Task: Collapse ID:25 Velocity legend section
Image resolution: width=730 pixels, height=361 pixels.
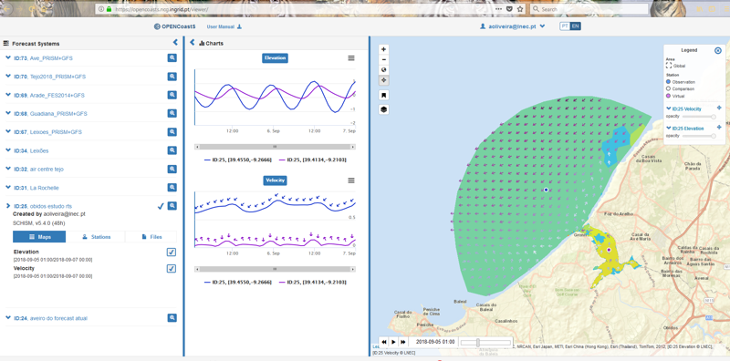Action: point(669,108)
